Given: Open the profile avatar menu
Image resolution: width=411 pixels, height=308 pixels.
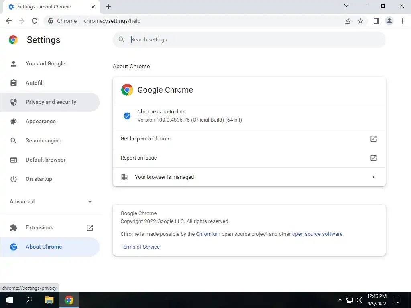Looking at the screenshot, I should pos(389,21).
